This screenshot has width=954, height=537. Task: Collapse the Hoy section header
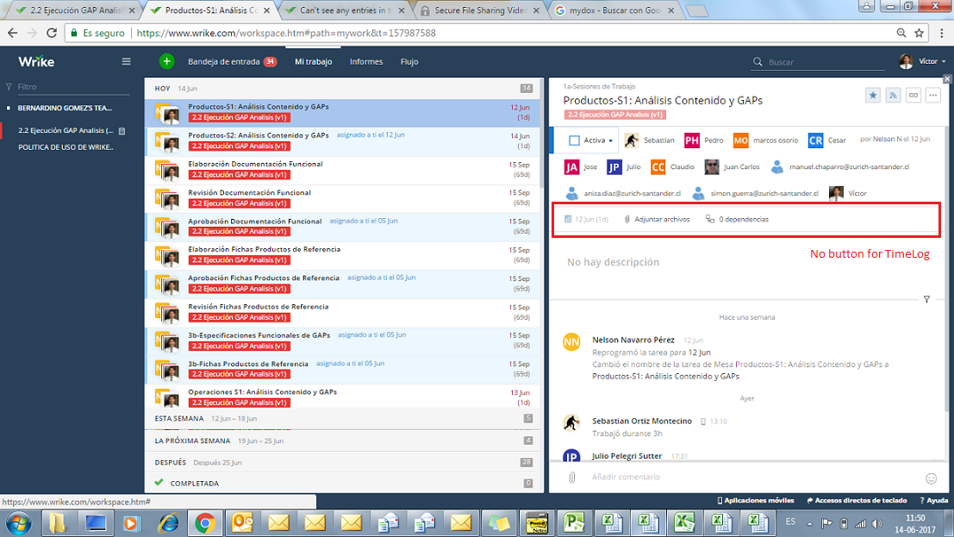[342, 88]
